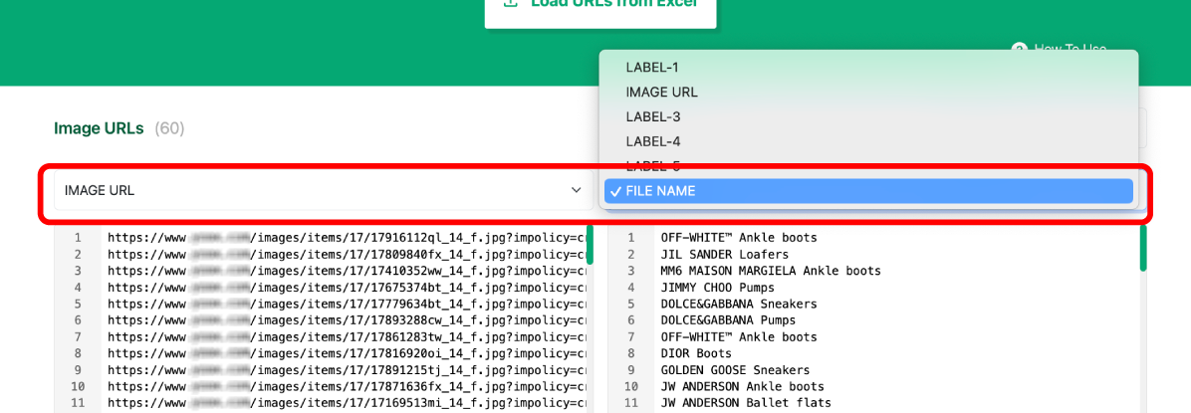Image resolution: width=1191 pixels, height=413 pixels.
Task: Choose LABEL-1 from the dropdown list
Action: point(651,68)
